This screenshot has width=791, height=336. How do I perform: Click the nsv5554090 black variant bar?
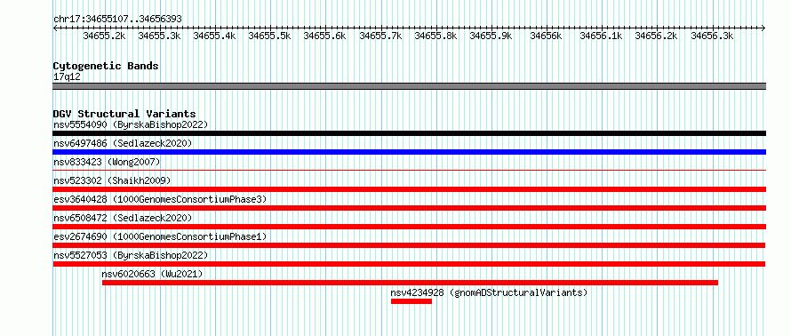[x=409, y=133]
